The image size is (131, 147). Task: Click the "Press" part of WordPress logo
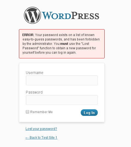pyautogui.click(x=85, y=16)
